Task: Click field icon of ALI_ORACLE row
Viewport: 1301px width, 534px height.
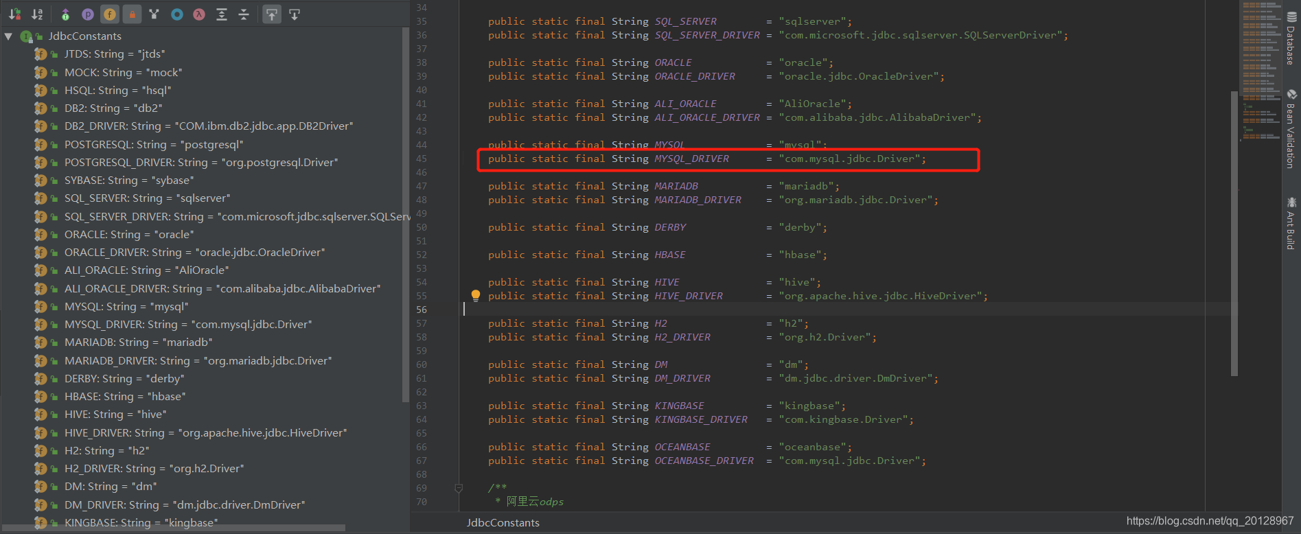Action: 41,270
